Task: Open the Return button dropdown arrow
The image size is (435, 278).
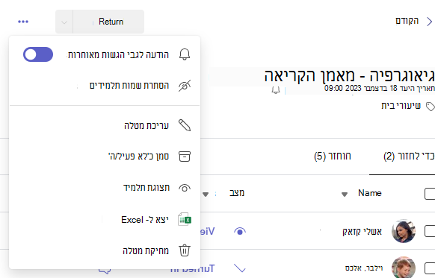Action: pyautogui.click(x=64, y=22)
